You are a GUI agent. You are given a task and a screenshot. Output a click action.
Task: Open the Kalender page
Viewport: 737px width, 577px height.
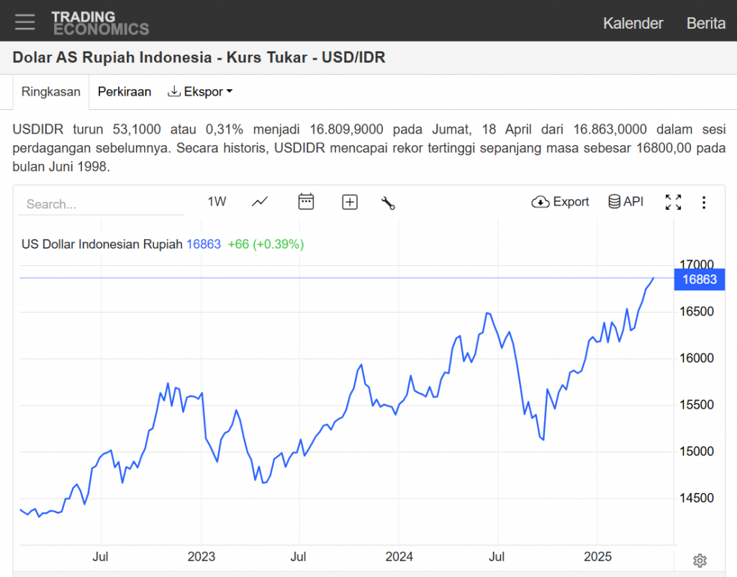coord(633,23)
